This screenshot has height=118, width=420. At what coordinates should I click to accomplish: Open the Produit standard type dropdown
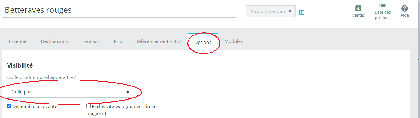click(x=271, y=11)
